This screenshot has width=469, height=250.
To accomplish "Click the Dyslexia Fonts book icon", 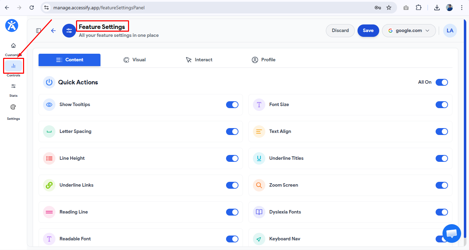I will click(259, 212).
